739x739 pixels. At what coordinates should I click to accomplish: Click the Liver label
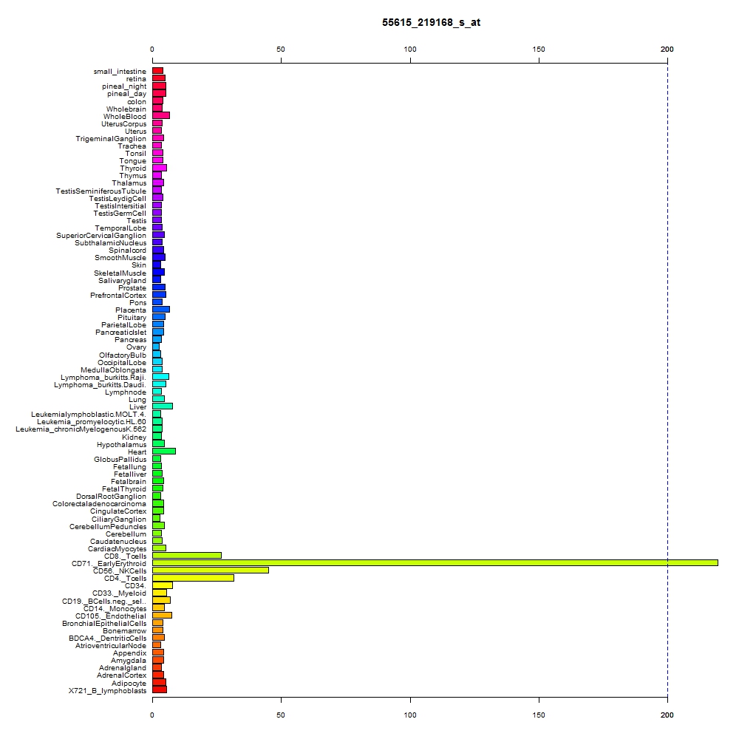(137, 407)
